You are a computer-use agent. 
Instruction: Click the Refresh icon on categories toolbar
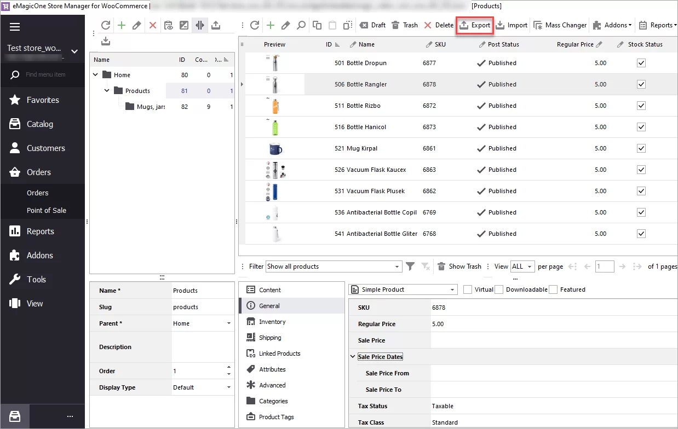point(105,24)
